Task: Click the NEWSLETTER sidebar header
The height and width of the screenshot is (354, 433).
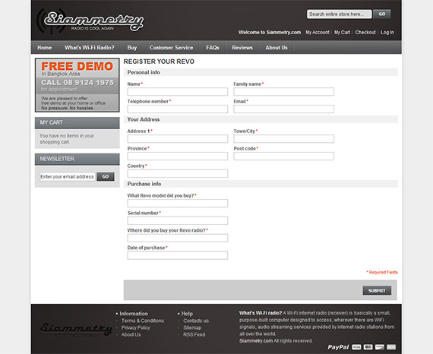Action: [x=77, y=160]
